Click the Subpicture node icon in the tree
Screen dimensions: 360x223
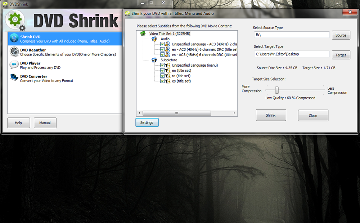point(154,60)
